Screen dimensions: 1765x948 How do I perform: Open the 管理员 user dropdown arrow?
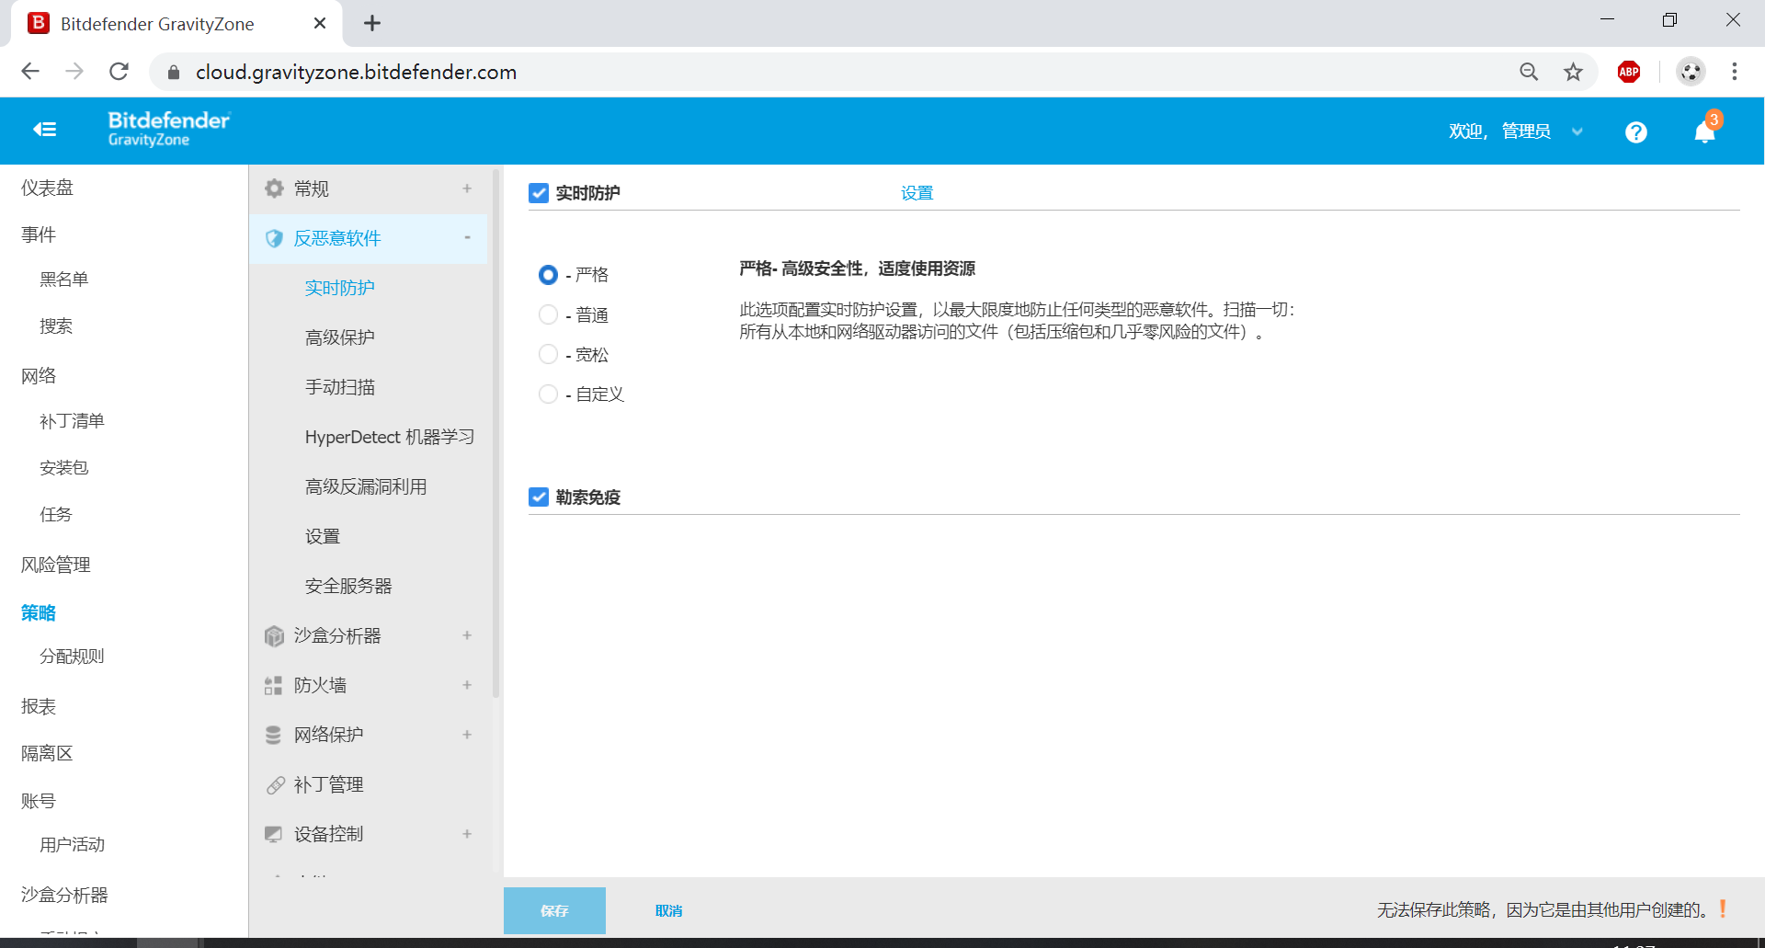coord(1577,132)
